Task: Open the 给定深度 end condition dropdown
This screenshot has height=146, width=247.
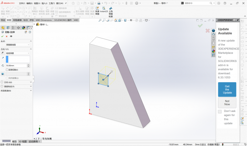Action: pos(18,53)
